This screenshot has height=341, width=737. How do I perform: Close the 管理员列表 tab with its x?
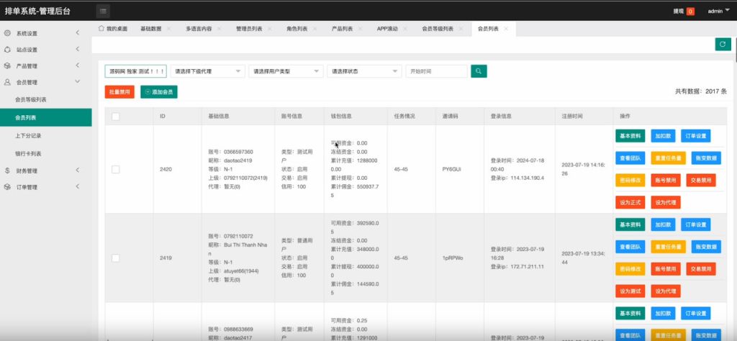[x=270, y=29]
